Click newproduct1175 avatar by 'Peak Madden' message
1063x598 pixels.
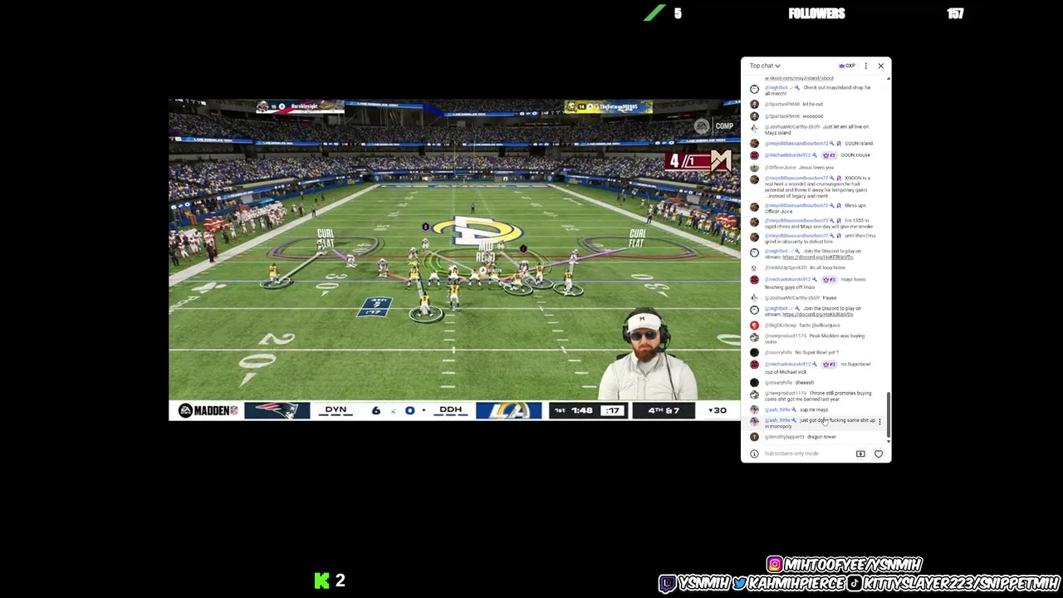(x=754, y=337)
